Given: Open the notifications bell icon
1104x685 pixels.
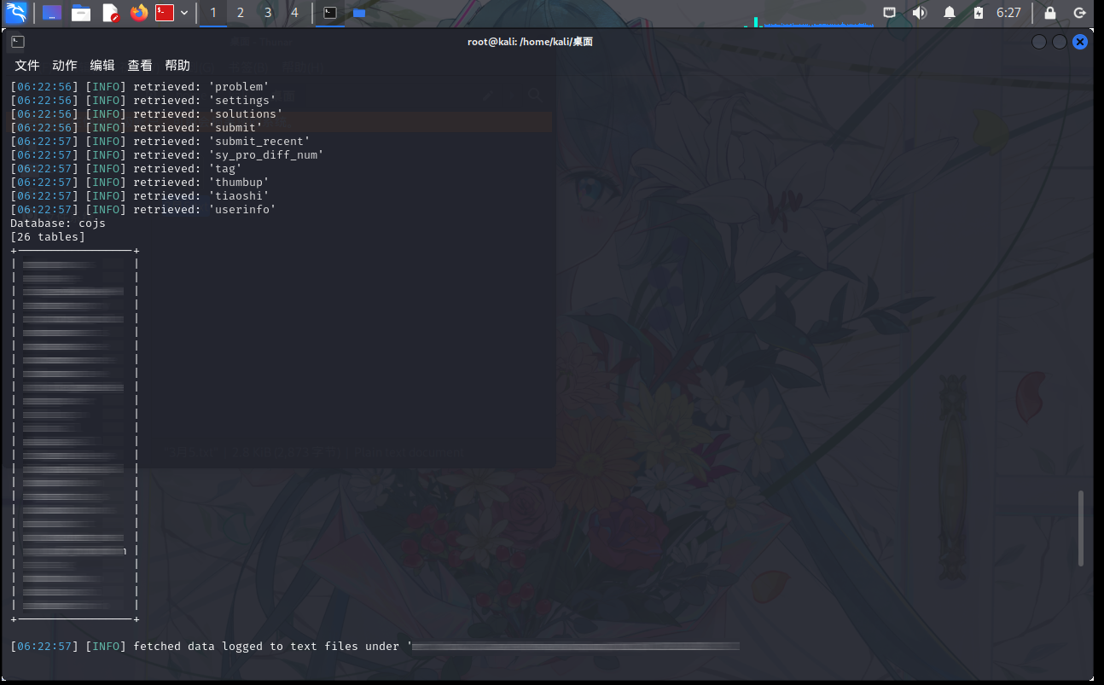Looking at the screenshot, I should pos(950,13).
